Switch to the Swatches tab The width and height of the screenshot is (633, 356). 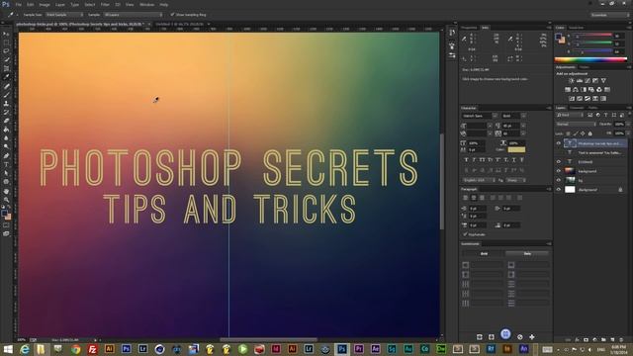tap(576, 28)
